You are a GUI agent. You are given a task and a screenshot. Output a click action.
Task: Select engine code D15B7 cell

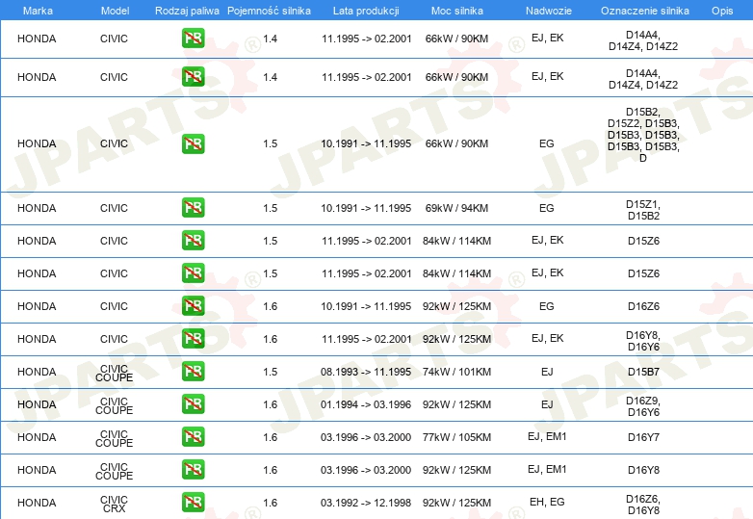[x=643, y=372]
